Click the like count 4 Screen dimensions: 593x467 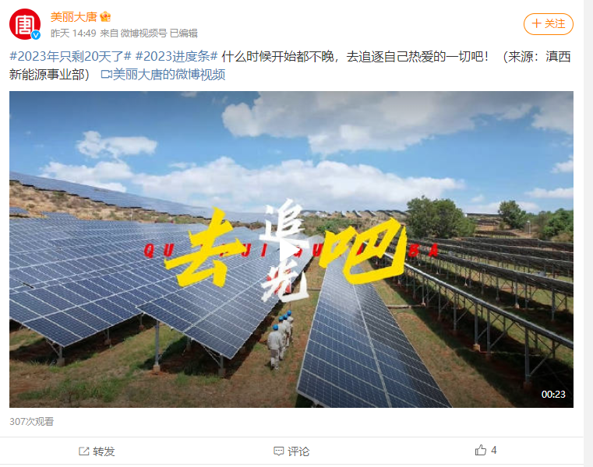(x=493, y=451)
